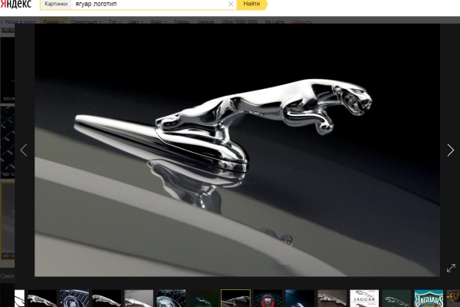This screenshot has height=307, width=460.
Task: Click the large chrome jaguar hood ornament image
Action: click(x=237, y=150)
